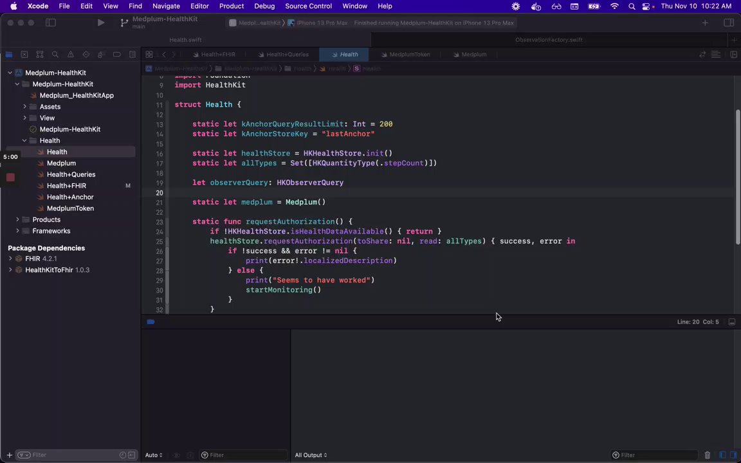Add editor on right icon
Screen dimensions: 741x463
733,54
